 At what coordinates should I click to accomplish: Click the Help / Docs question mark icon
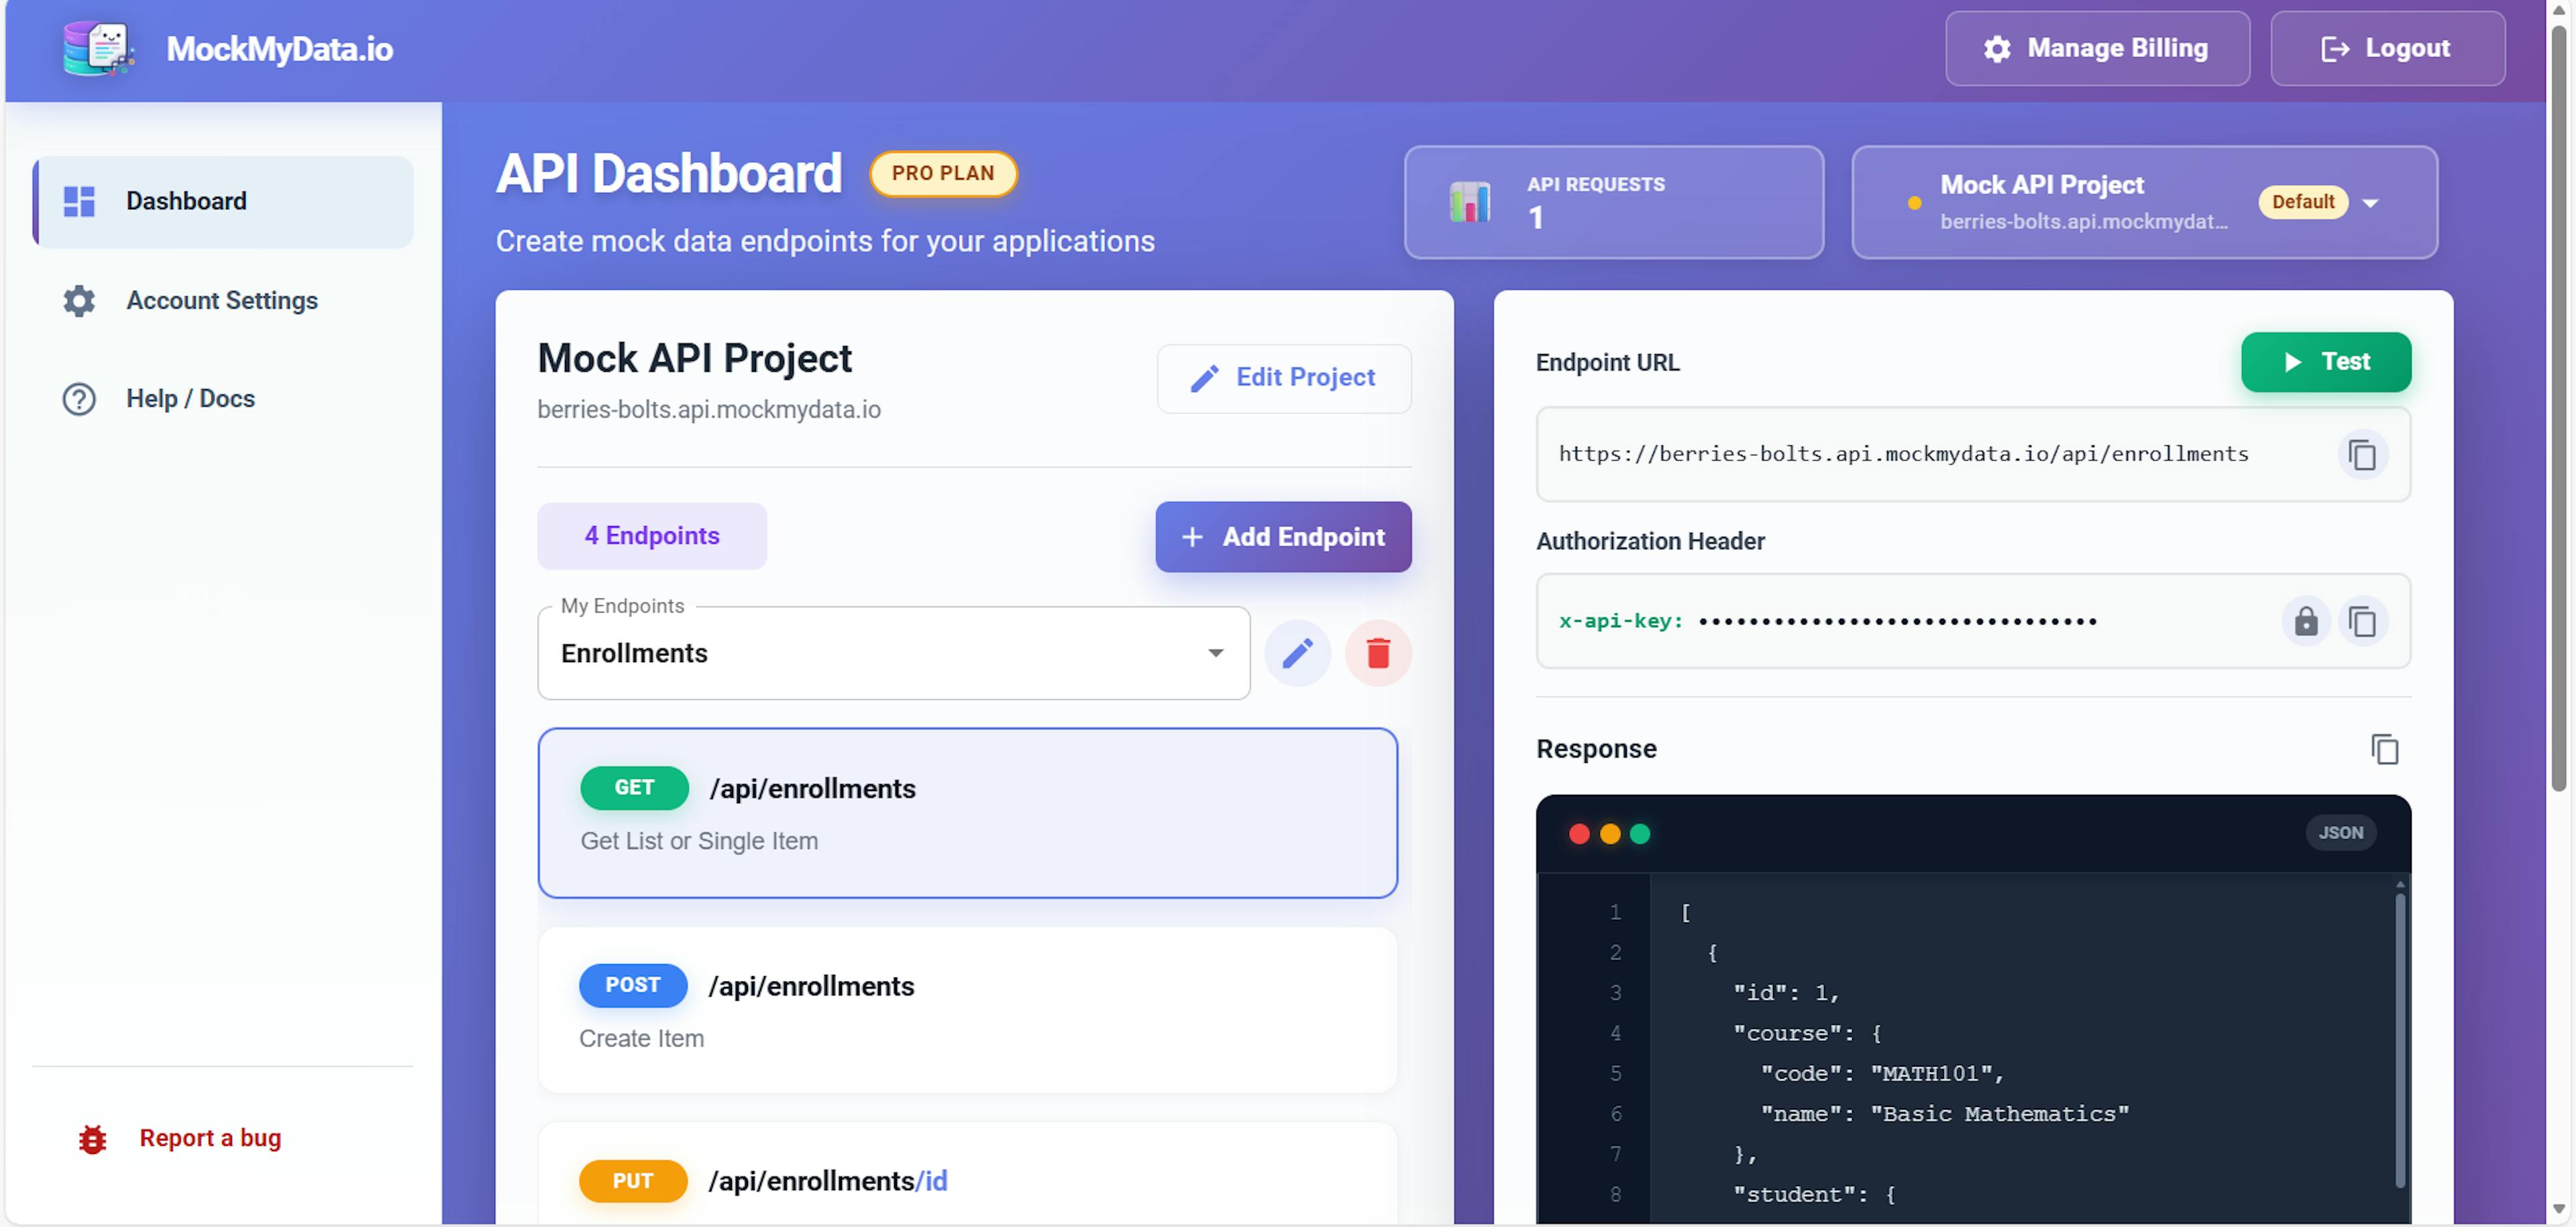tap(79, 398)
